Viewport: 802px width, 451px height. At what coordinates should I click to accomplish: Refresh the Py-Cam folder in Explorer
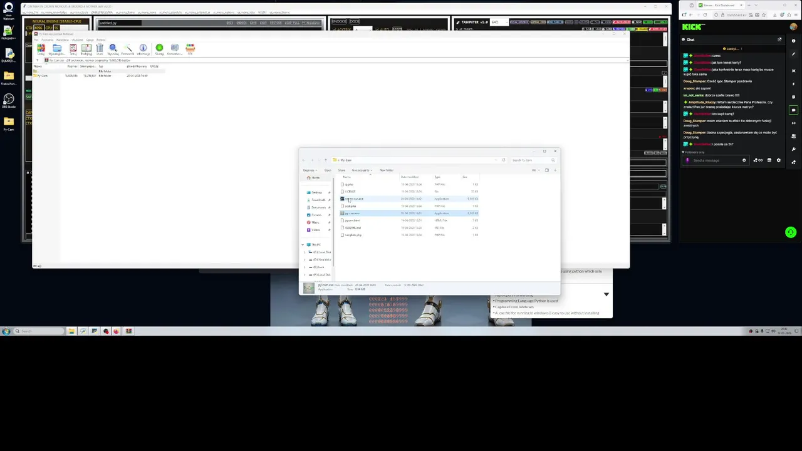(x=504, y=160)
